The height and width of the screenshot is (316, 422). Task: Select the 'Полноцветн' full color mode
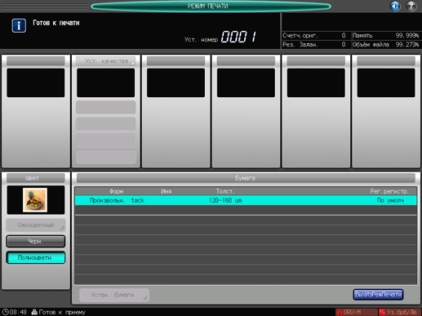click(36, 257)
